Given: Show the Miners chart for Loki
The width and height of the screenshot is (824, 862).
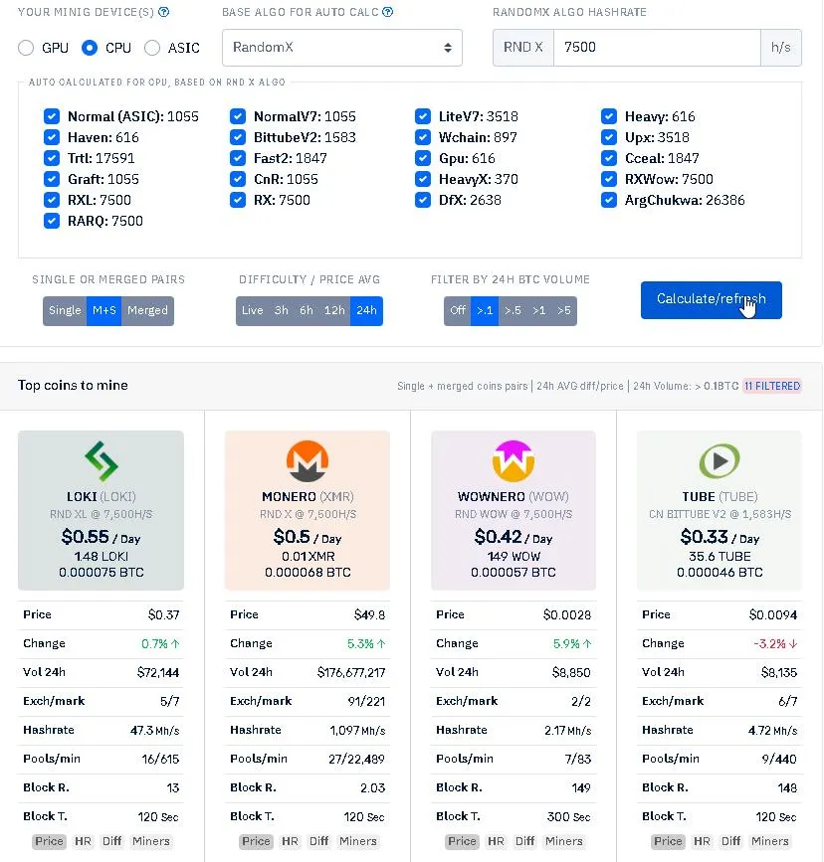Looking at the screenshot, I should pyautogui.click(x=151, y=842).
